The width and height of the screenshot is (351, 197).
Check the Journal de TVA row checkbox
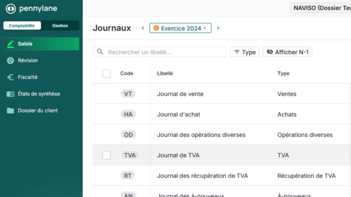pyautogui.click(x=107, y=155)
